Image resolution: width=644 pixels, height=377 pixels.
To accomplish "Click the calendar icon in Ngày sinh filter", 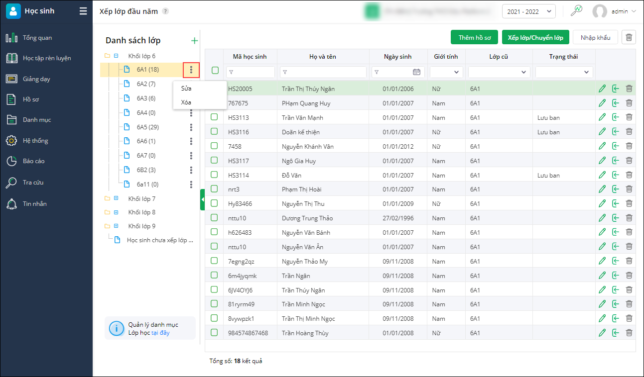I will (416, 72).
